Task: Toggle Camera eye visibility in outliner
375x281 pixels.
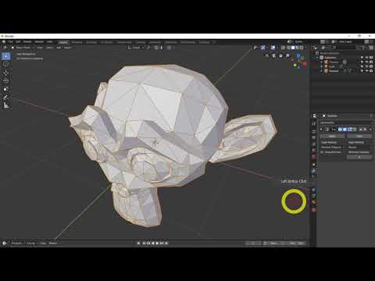Action: (x=366, y=62)
